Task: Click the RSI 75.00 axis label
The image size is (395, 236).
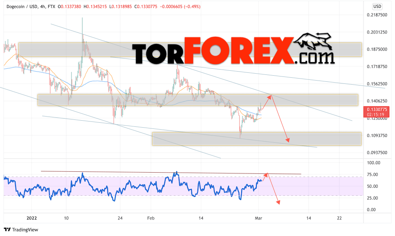Action: (373, 175)
